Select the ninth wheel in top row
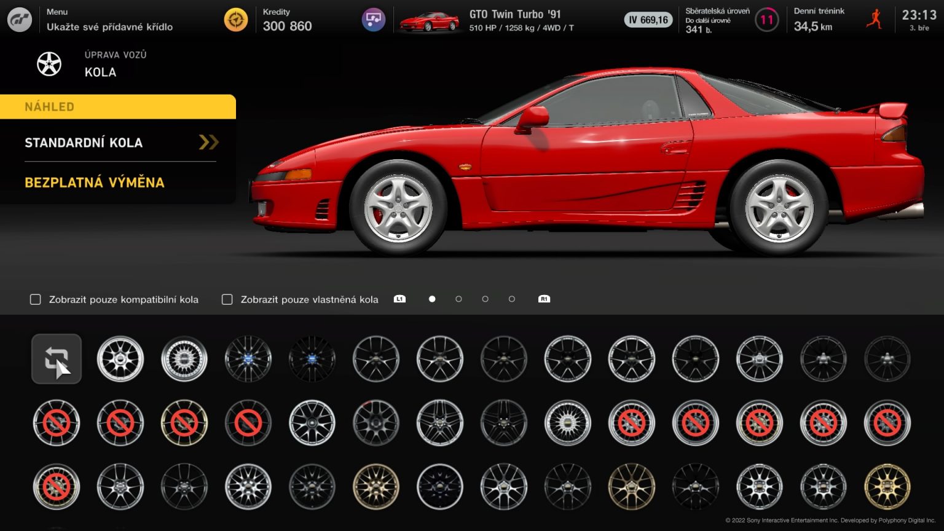The height and width of the screenshot is (531, 944). (x=568, y=359)
